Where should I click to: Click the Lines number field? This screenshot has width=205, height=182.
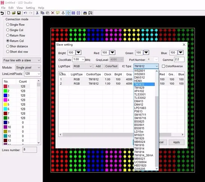point(30,150)
